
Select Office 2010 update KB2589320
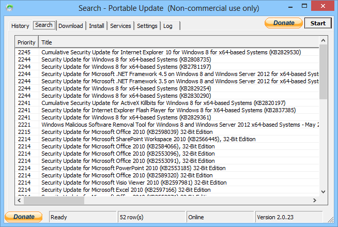coord(167,175)
